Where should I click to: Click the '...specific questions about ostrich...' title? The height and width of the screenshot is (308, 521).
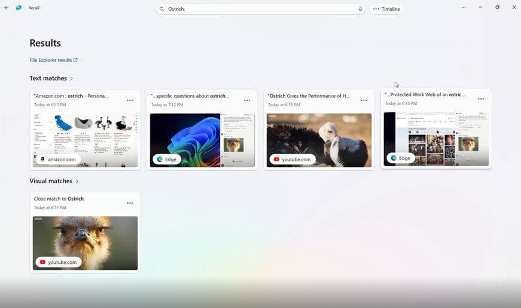(x=190, y=96)
